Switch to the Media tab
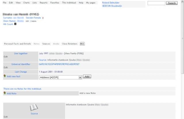 [x=56, y=44]
